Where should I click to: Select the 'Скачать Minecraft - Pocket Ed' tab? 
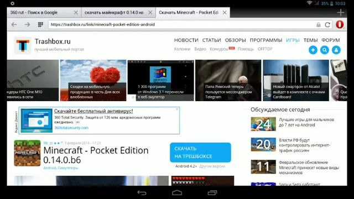(x=192, y=12)
